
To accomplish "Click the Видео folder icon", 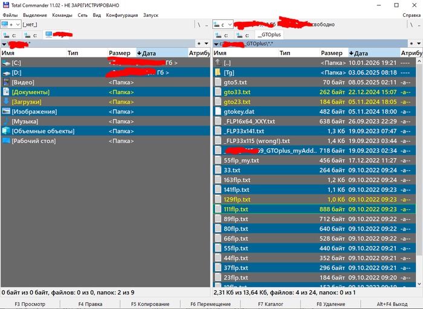I will [6, 83].
